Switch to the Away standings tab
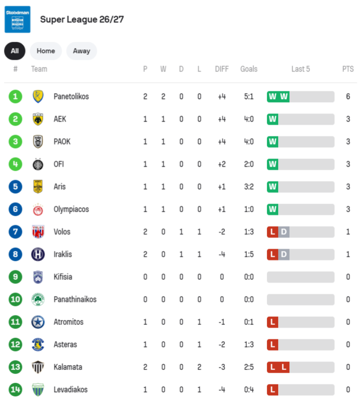 click(x=82, y=51)
